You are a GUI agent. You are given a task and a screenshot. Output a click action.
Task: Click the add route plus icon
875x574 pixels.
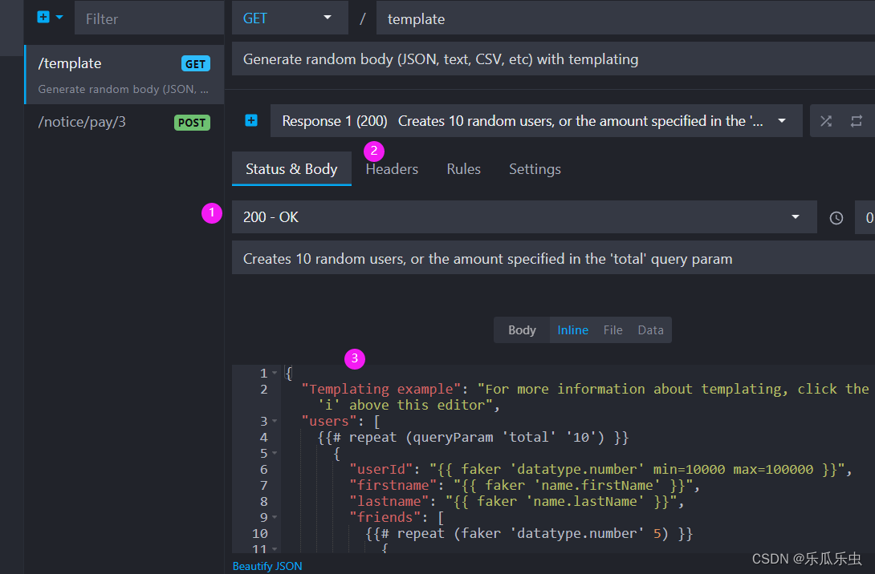(x=43, y=18)
